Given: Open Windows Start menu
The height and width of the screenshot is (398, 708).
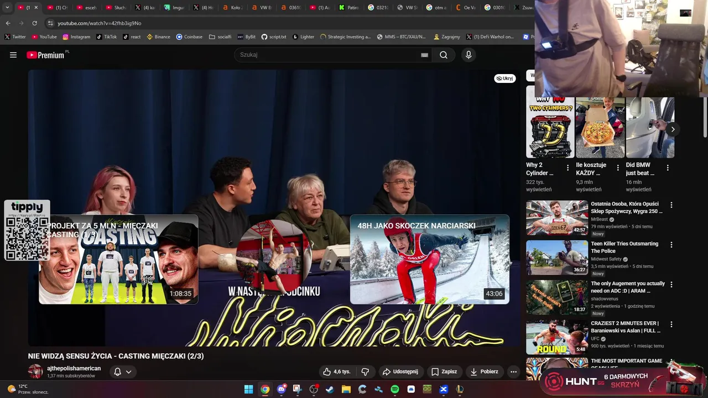Looking at the screenshot, I should [249, 389].
